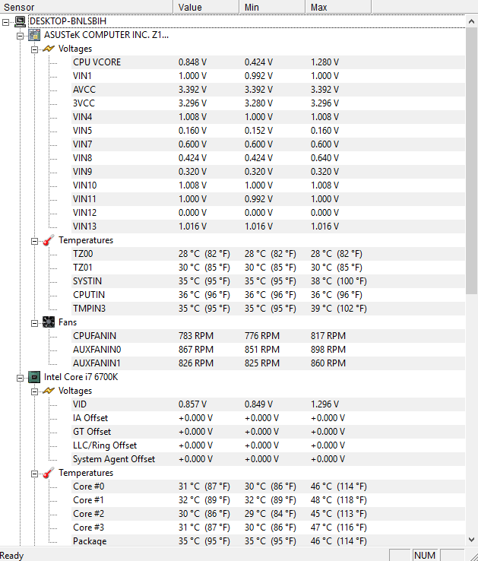Click the CPU Temperatures thermometer icon
This screenshot has height=561, width=478.
[x=49, y=473]
